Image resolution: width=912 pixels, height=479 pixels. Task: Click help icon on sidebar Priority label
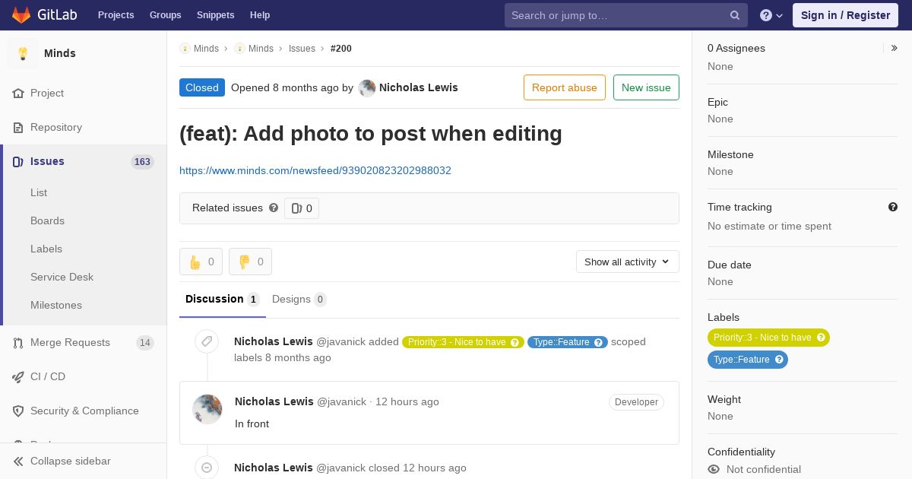pos(821,338)
